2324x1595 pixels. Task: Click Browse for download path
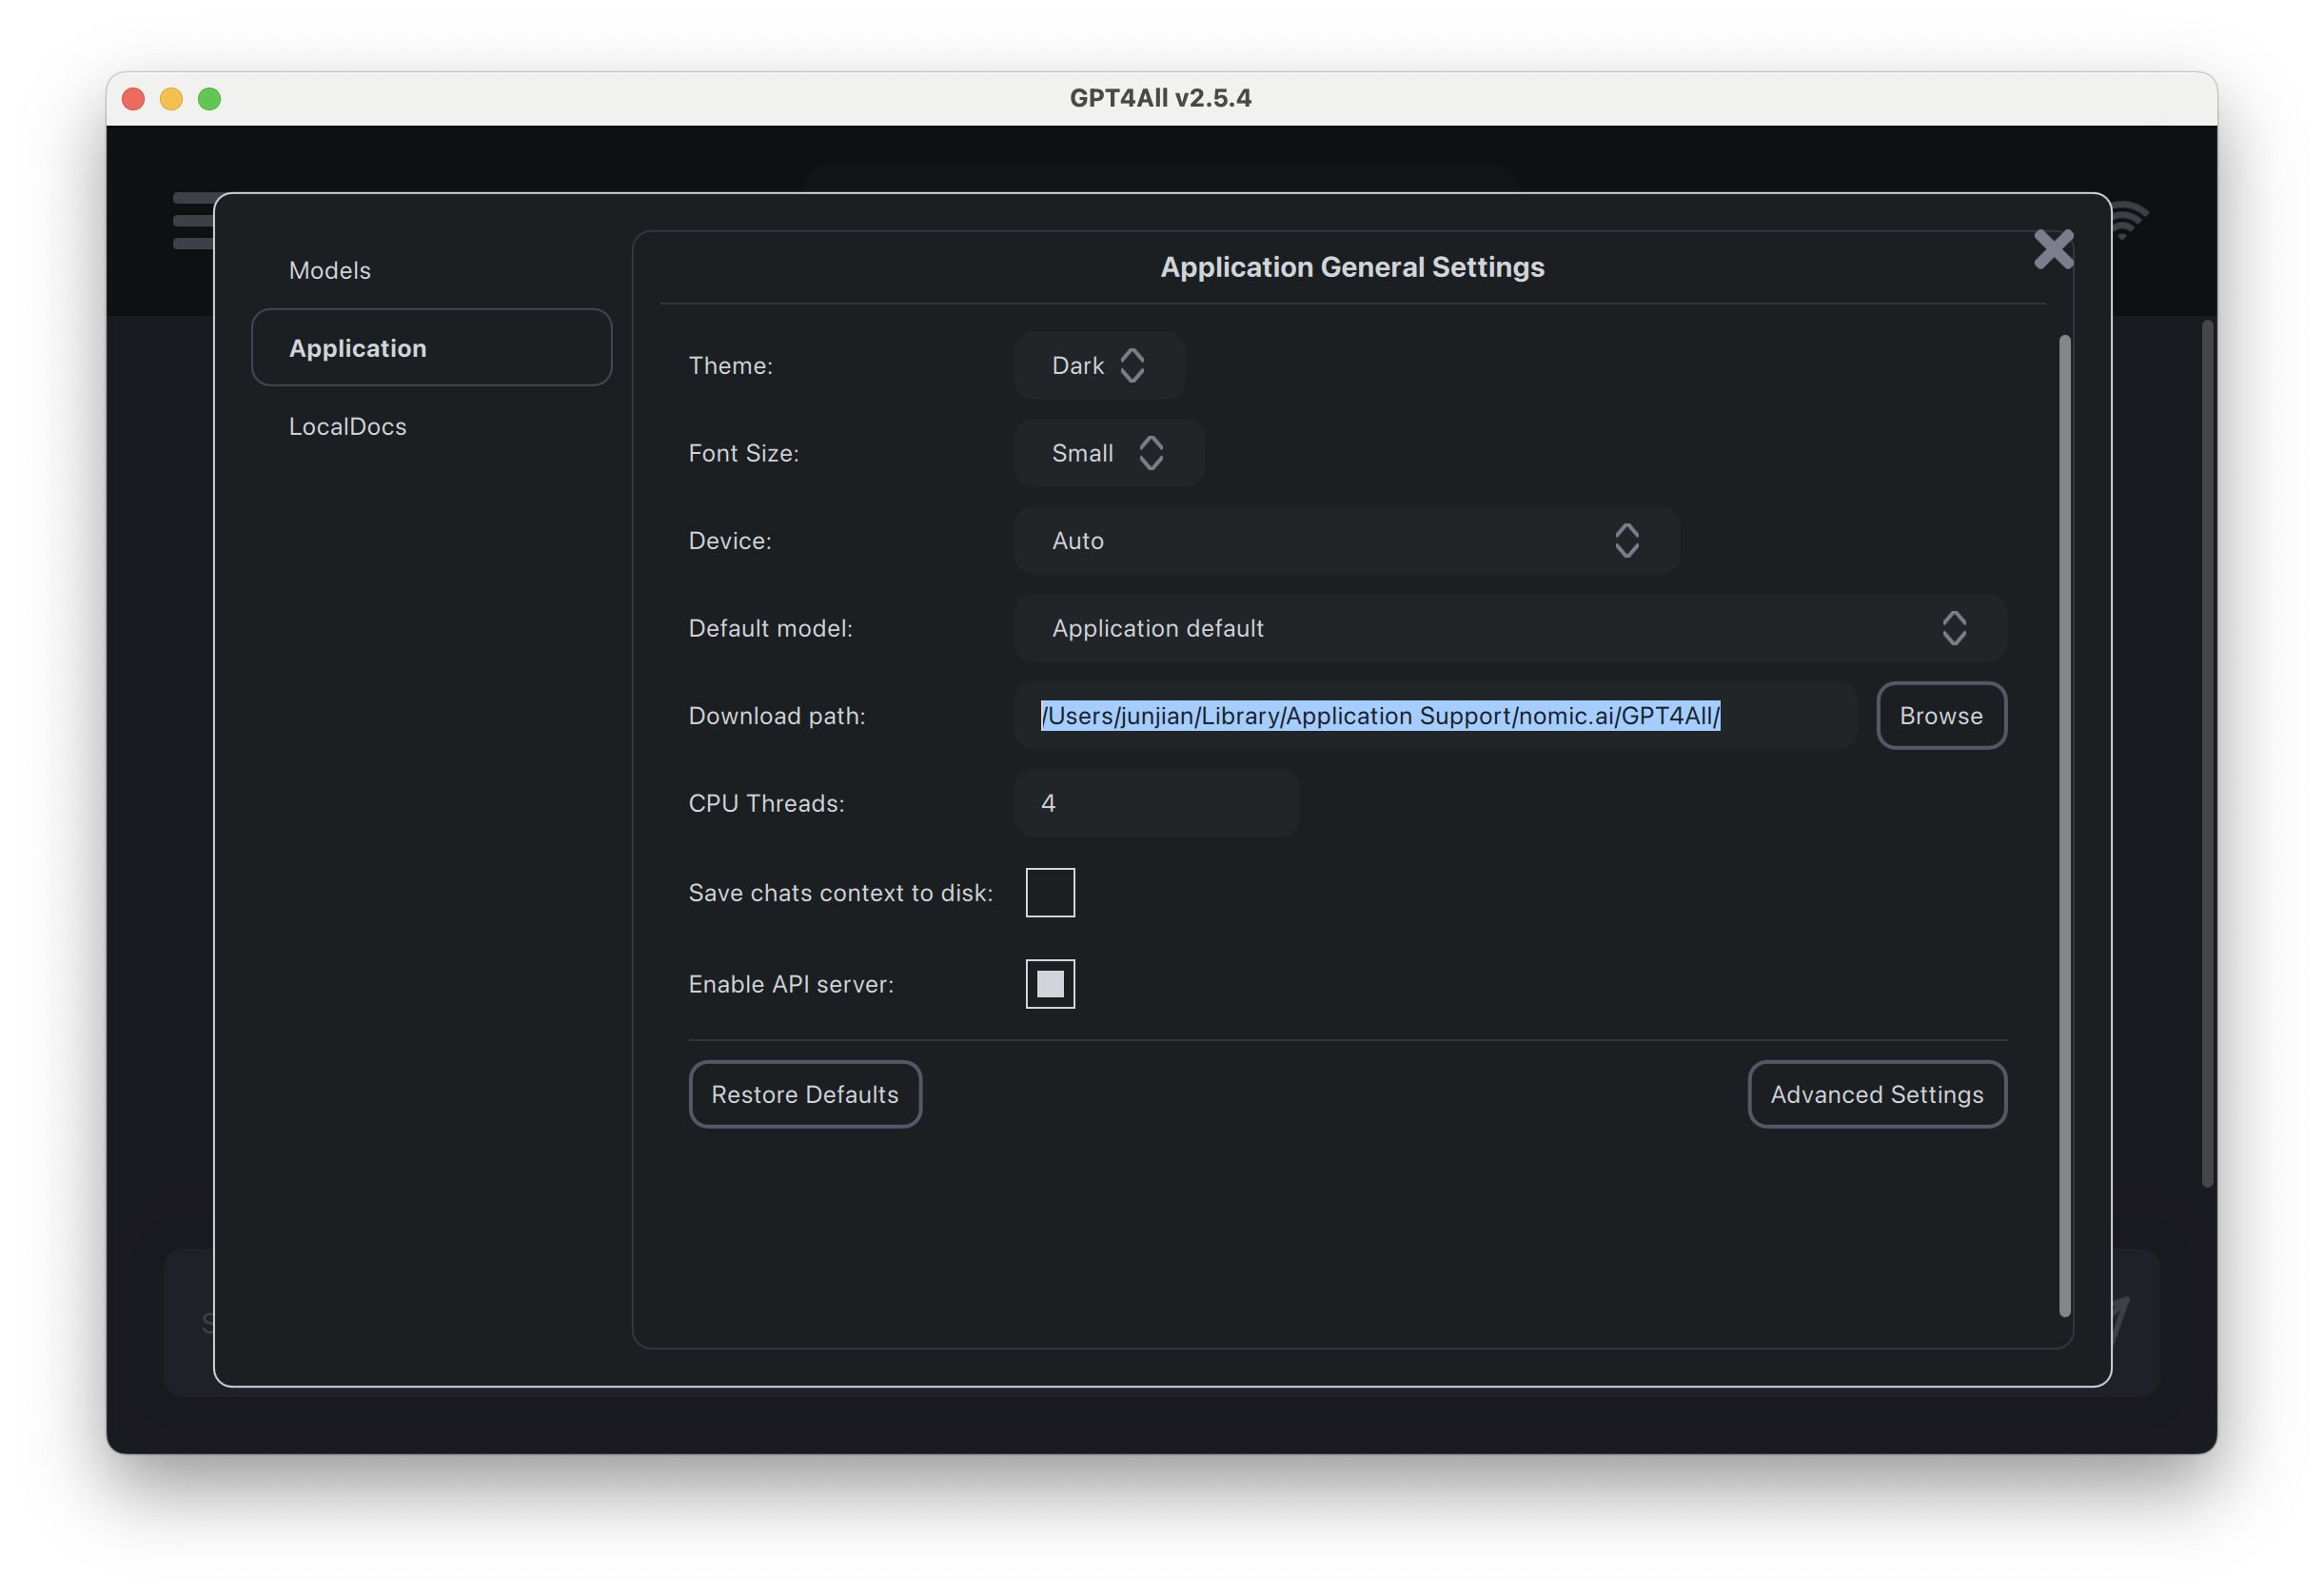click(1940, 716)
